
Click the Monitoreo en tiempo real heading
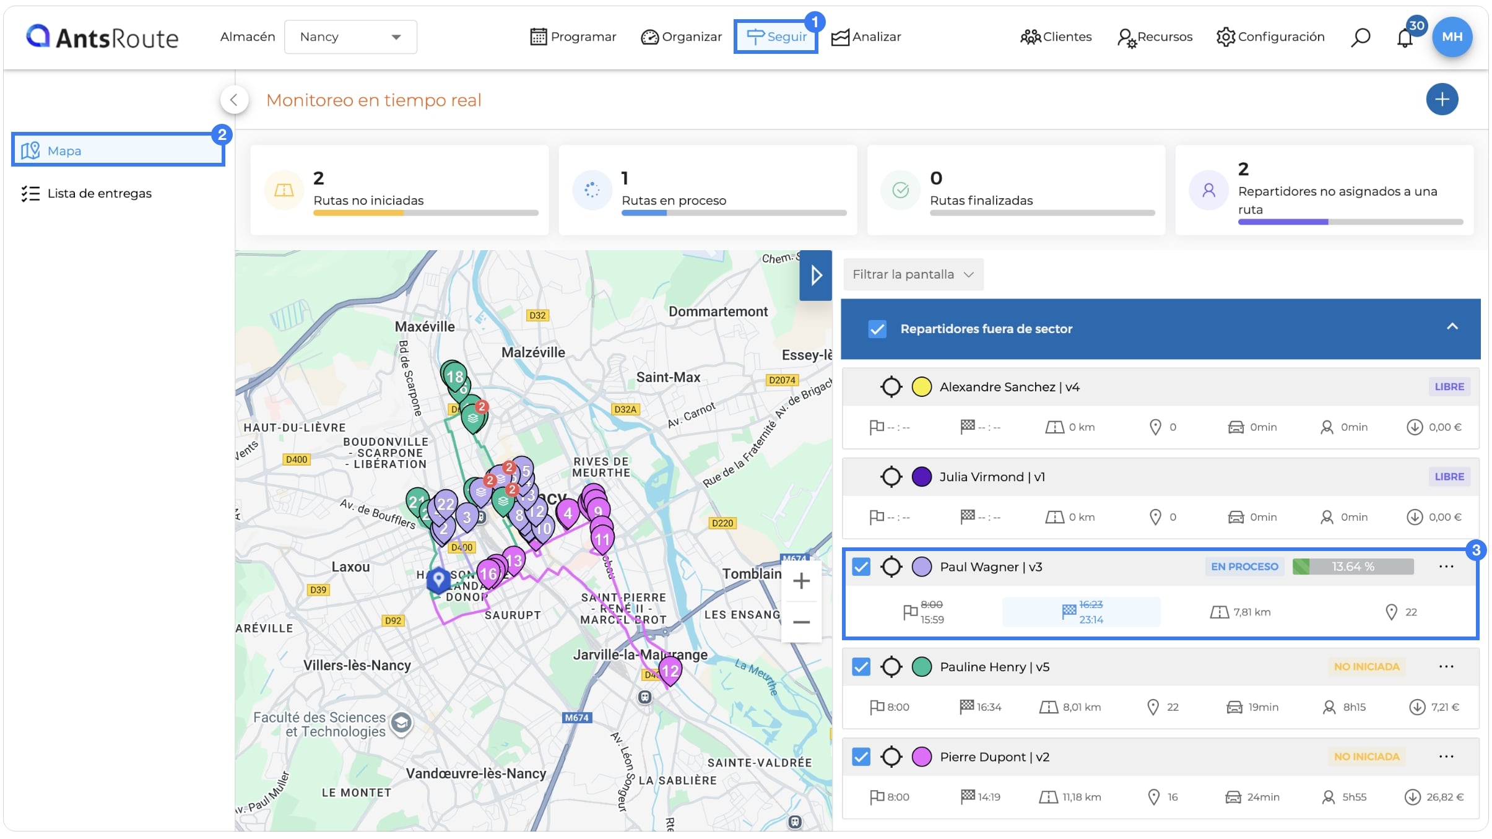click(373, 100)
